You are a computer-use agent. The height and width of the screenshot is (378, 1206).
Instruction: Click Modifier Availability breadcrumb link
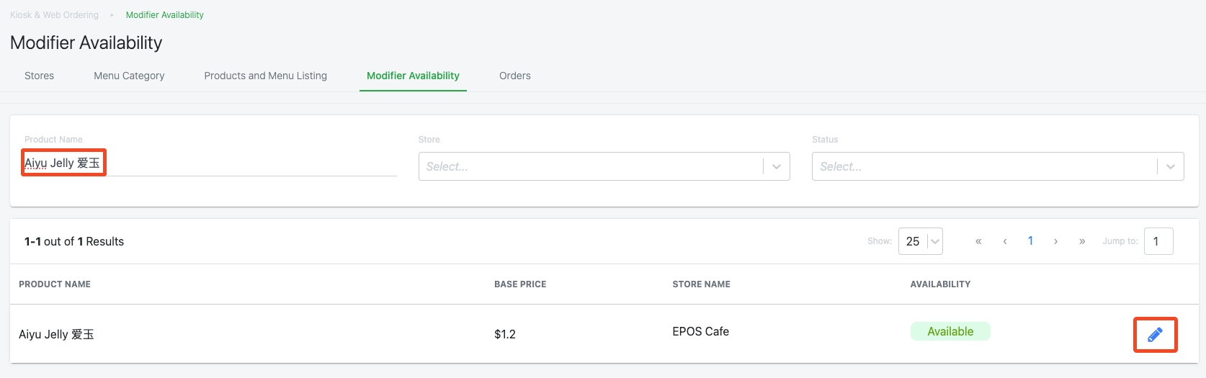165,14
